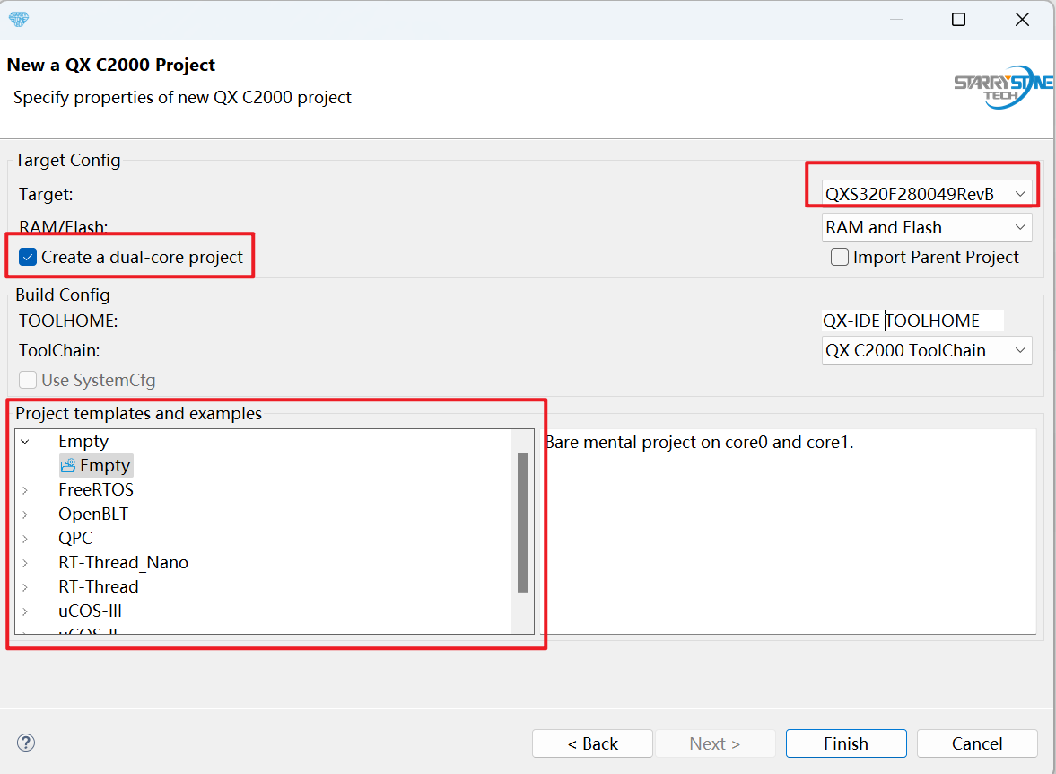The image size is (1056, 774).
Task: Maximize the dialog window
Action: (x=958, y=20)
